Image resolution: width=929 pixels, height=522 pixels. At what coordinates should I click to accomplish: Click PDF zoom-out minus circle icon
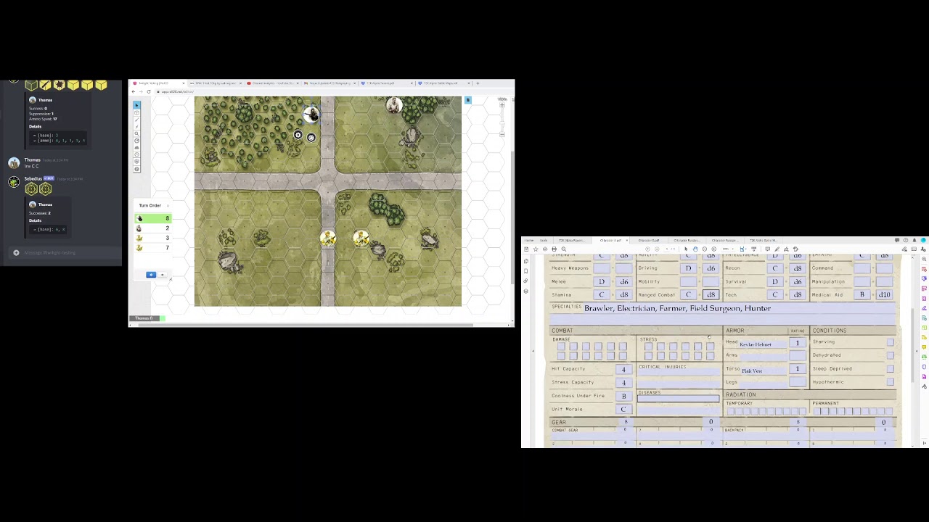coord(705,249)
